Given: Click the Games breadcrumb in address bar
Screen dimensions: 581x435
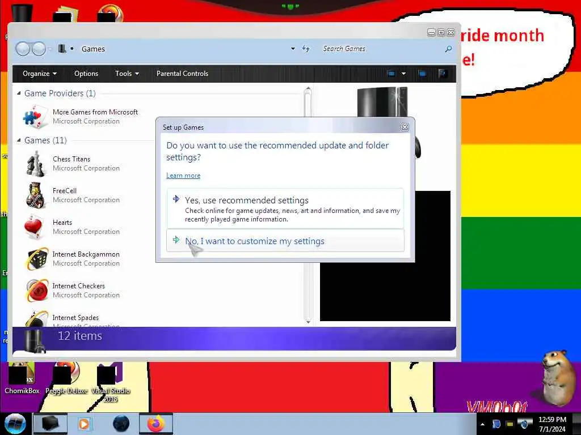Looking at the screenshot, I should coord(93,49).
